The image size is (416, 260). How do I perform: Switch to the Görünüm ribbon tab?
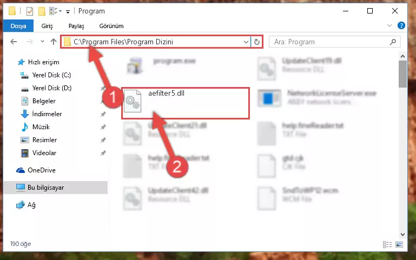[x=111, y=26]
